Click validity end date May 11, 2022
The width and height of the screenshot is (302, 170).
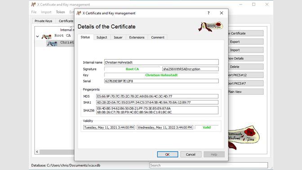[x=165, y=127]
